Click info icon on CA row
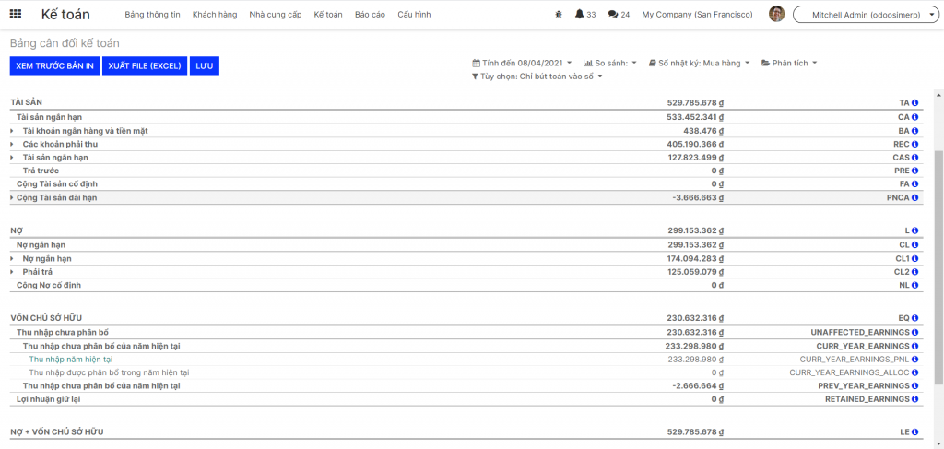This screenshot has width=944, height=449. point(915,117)
